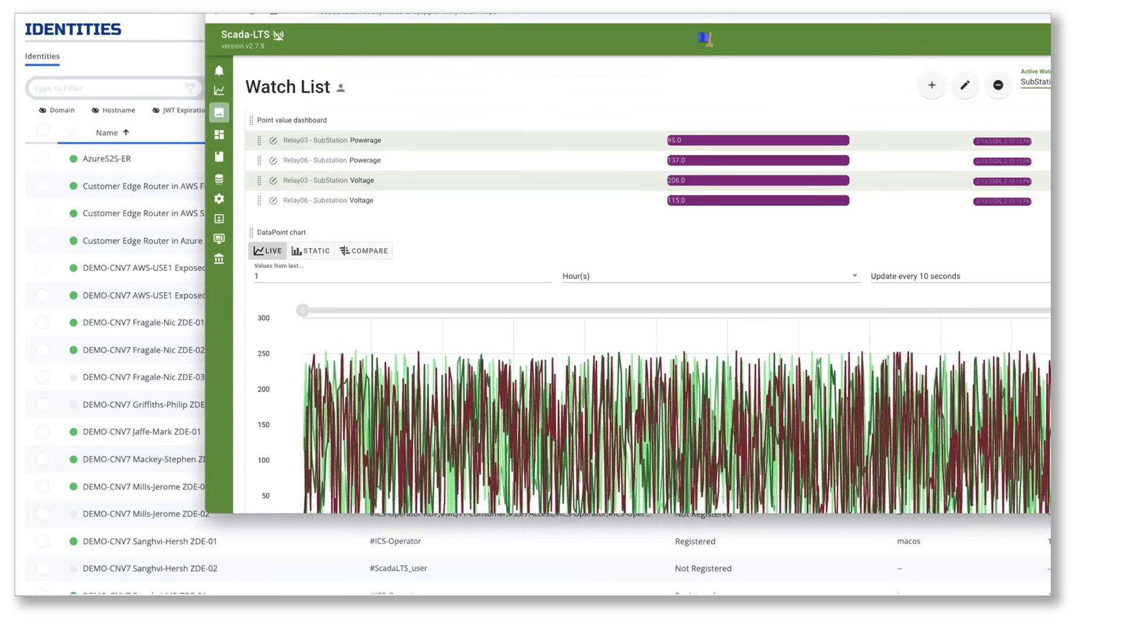The width and height of the screenshot is (1124, 632).
Task: Toggle Domain column visibility eye
Action: [x=43, y=111]
